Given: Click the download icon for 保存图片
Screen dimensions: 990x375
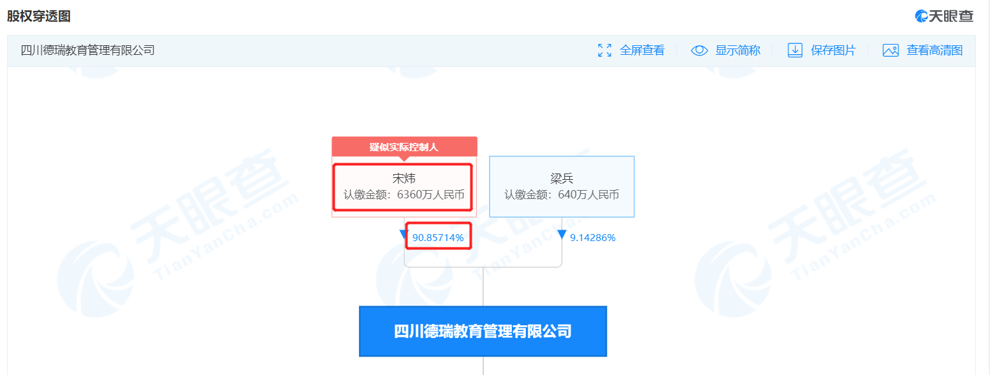Looking at the screenshot, I should click(x=795, y=50).
